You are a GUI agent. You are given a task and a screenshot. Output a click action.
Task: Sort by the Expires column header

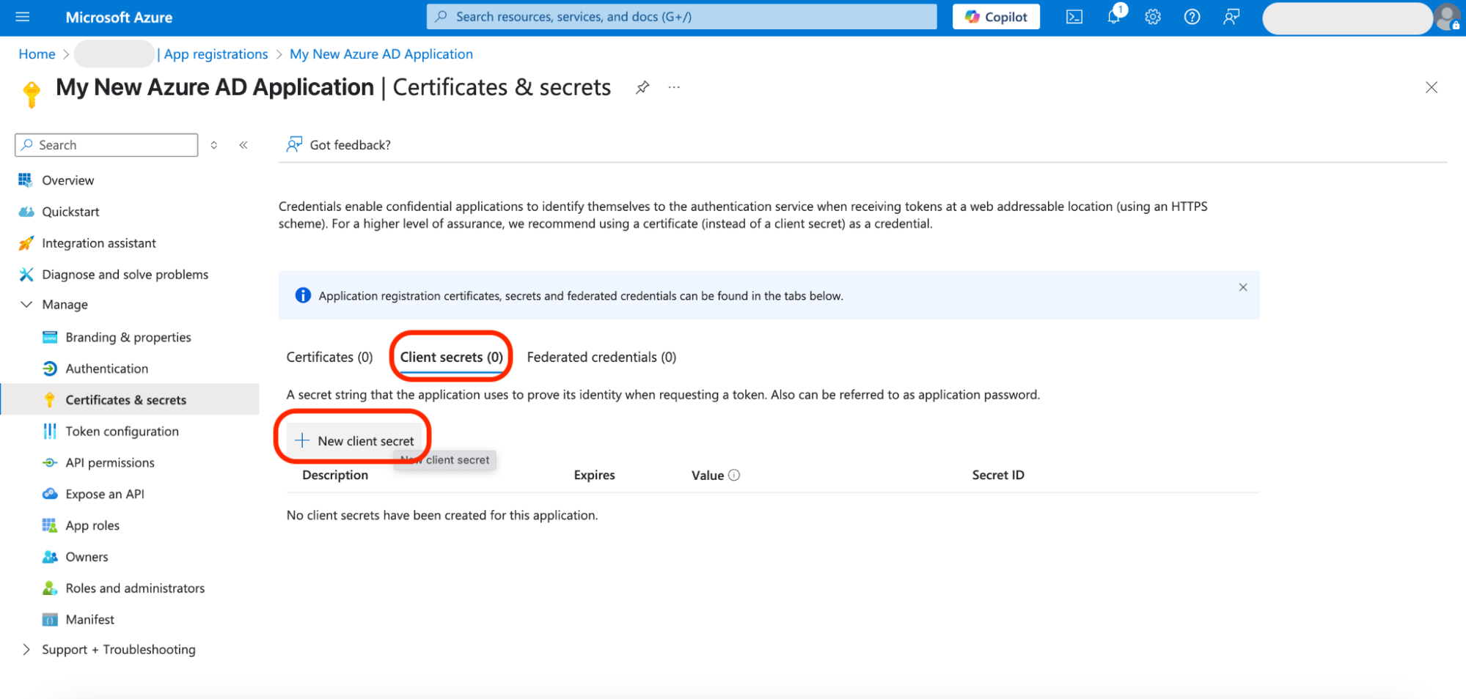pos(594,476)
